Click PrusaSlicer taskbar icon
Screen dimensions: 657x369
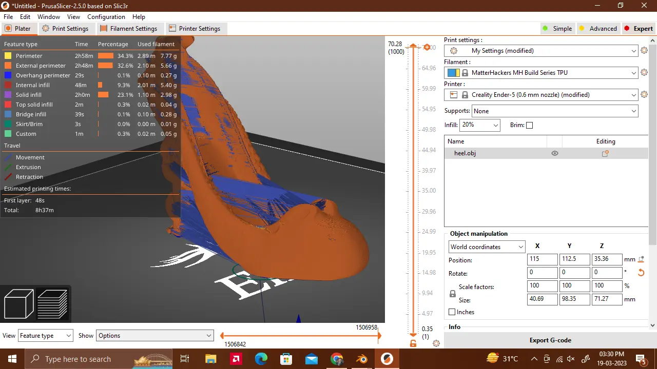(387, 359)
